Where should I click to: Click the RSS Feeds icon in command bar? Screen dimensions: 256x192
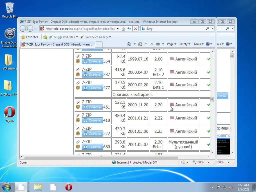140,44
